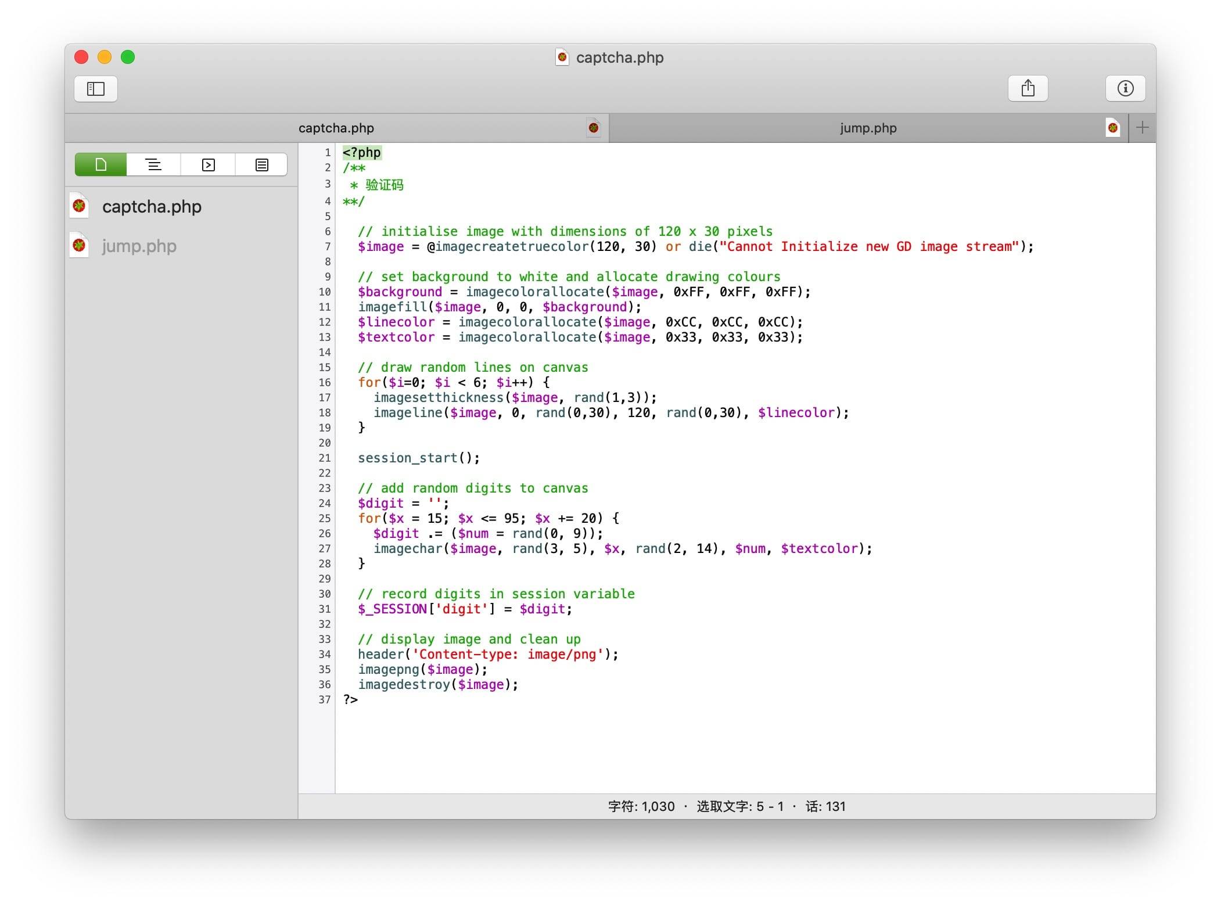
Task: Click line number 16 in the gutter
Action: pyautogui.click(x=324, y=383)
